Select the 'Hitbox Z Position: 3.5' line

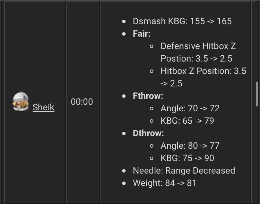[203, 71]
